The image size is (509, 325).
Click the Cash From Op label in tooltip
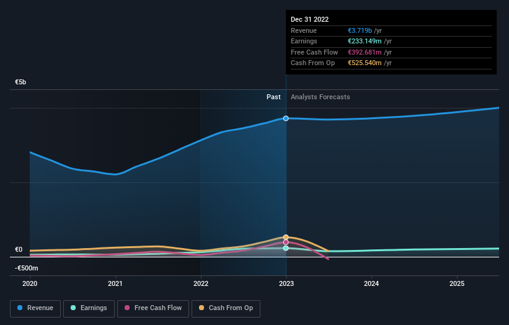[312, 63]
